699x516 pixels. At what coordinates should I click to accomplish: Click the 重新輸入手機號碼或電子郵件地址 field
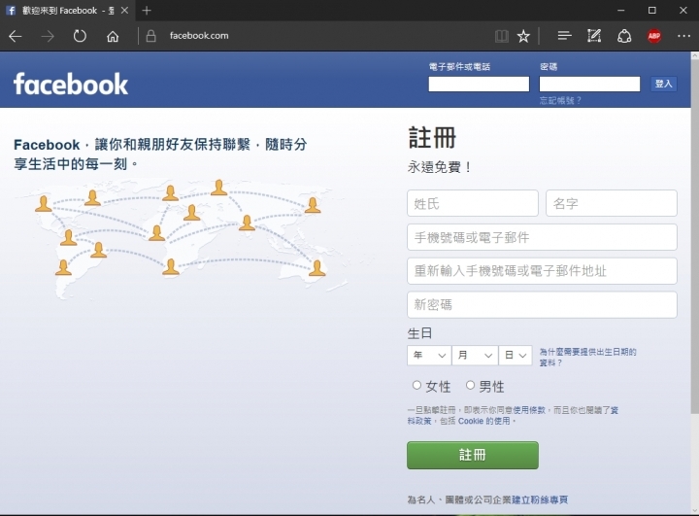542,271
